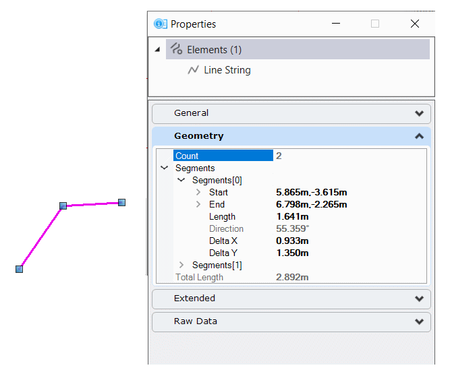Collapse the Elements tree triangle

tap(157, 50)
